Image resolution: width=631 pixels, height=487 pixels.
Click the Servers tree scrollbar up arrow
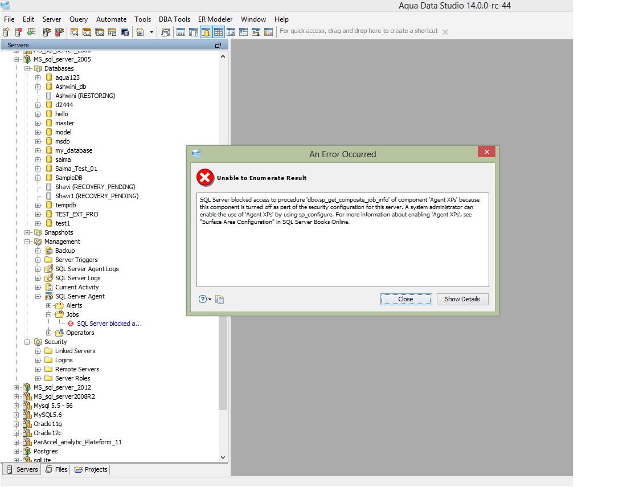[223, 57]
